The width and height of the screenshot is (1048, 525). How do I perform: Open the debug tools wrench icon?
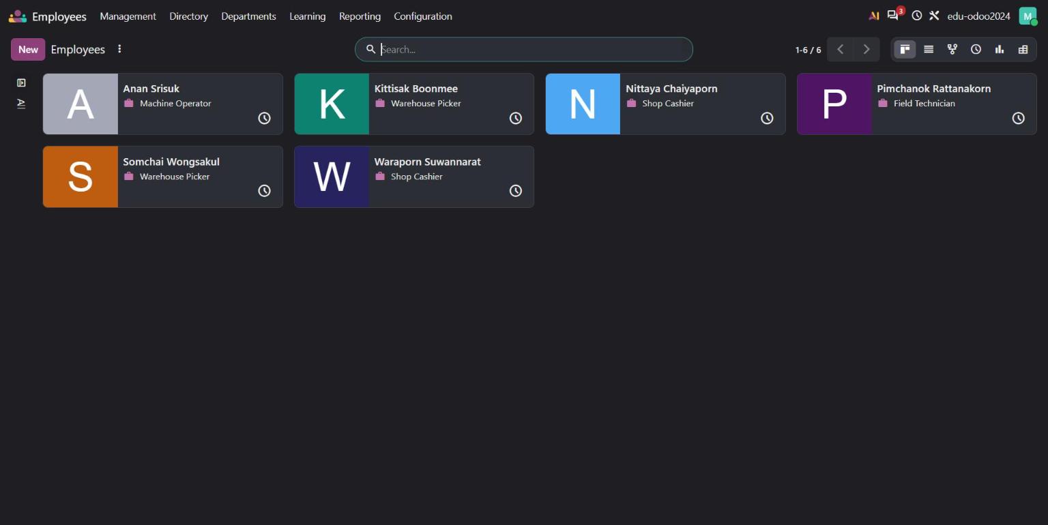[x=934, y=16]
